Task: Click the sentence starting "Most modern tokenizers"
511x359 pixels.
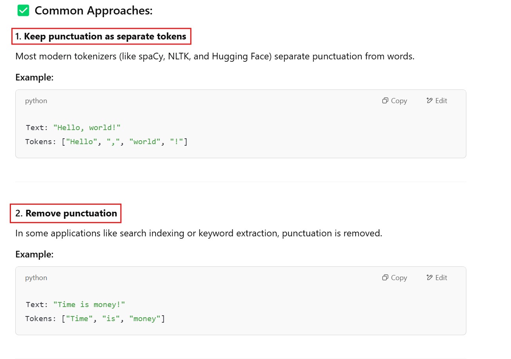Action: 215,56
